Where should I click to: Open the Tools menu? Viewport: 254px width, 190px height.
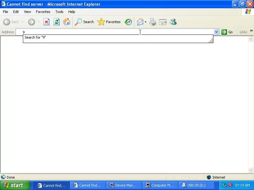(x=59, y=12)
